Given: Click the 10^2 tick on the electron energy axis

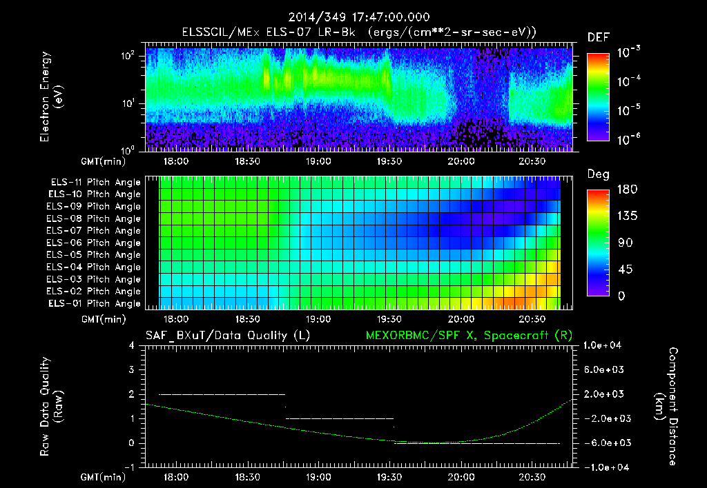Looking at the screenshot, I should pos(128,57).
